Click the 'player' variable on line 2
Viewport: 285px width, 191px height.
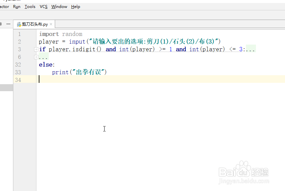pyautogui.click(x=49, y=42)
